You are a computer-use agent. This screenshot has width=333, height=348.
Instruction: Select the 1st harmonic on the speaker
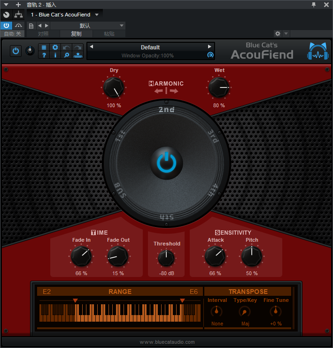120,136
